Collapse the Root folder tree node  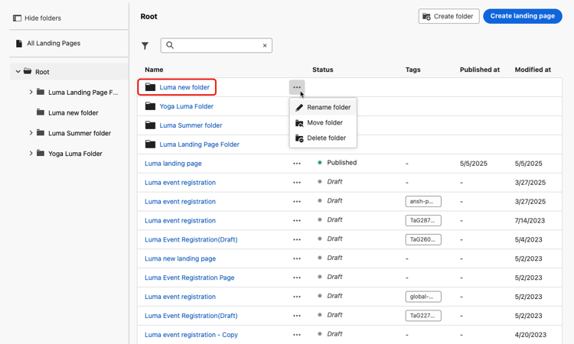pyautogui.click(x=18, y=72)
